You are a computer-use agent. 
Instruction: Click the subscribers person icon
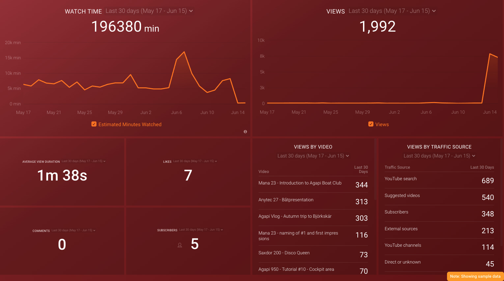pyautogui.click(x=180, y=245)
